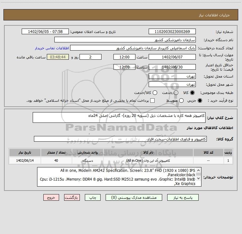
Task: Click the توضیحات خریدار text area
Action: [x=119, y=177]
